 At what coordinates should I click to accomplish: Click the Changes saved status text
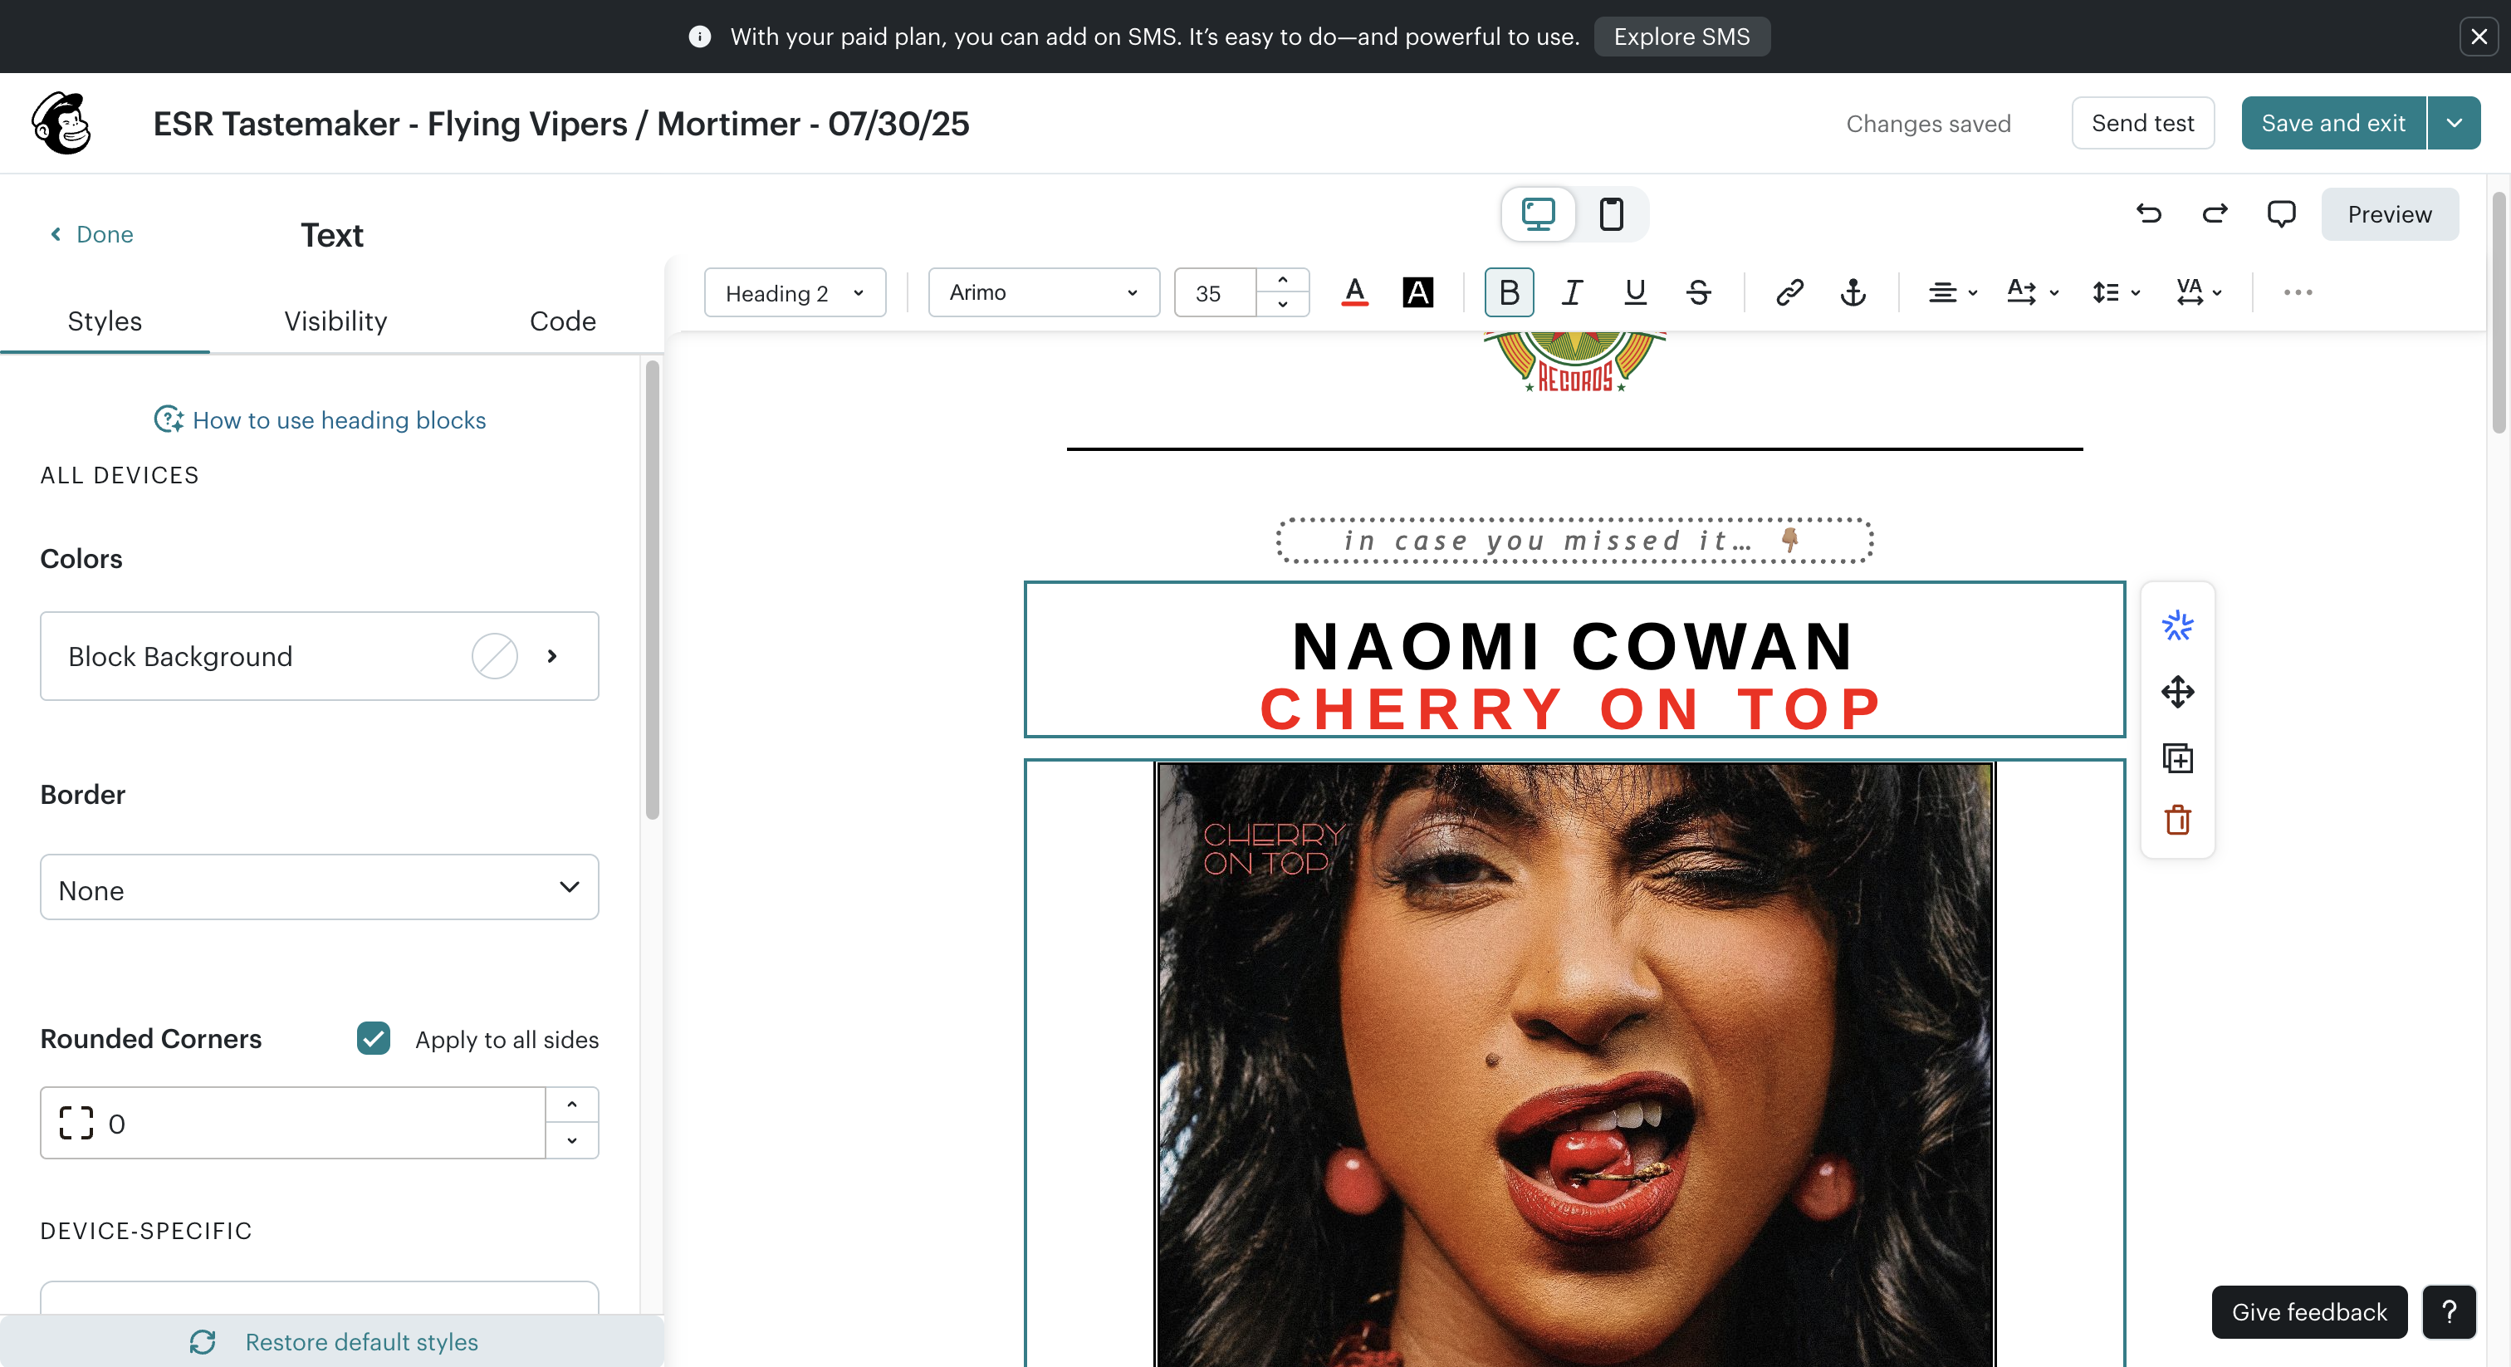[1928, 124]
